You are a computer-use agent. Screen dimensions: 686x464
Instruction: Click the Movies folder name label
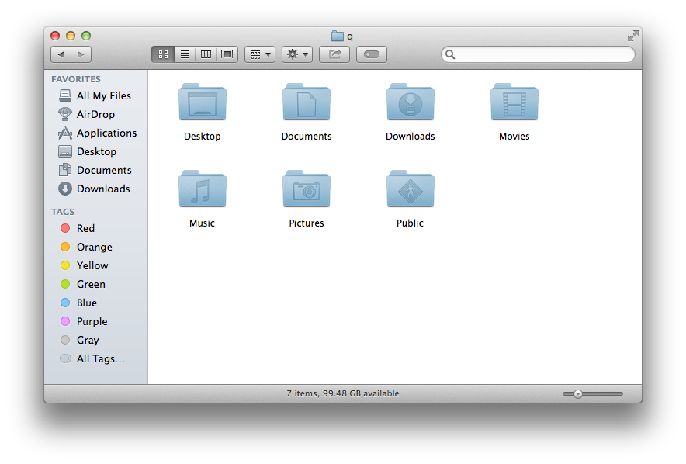point(514,137)
